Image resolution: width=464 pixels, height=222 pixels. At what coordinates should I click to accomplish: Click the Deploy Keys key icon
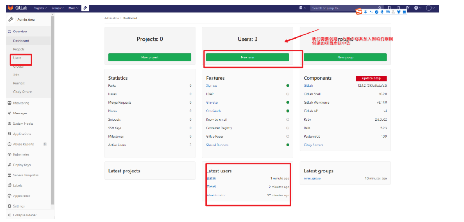pos(10,165)
